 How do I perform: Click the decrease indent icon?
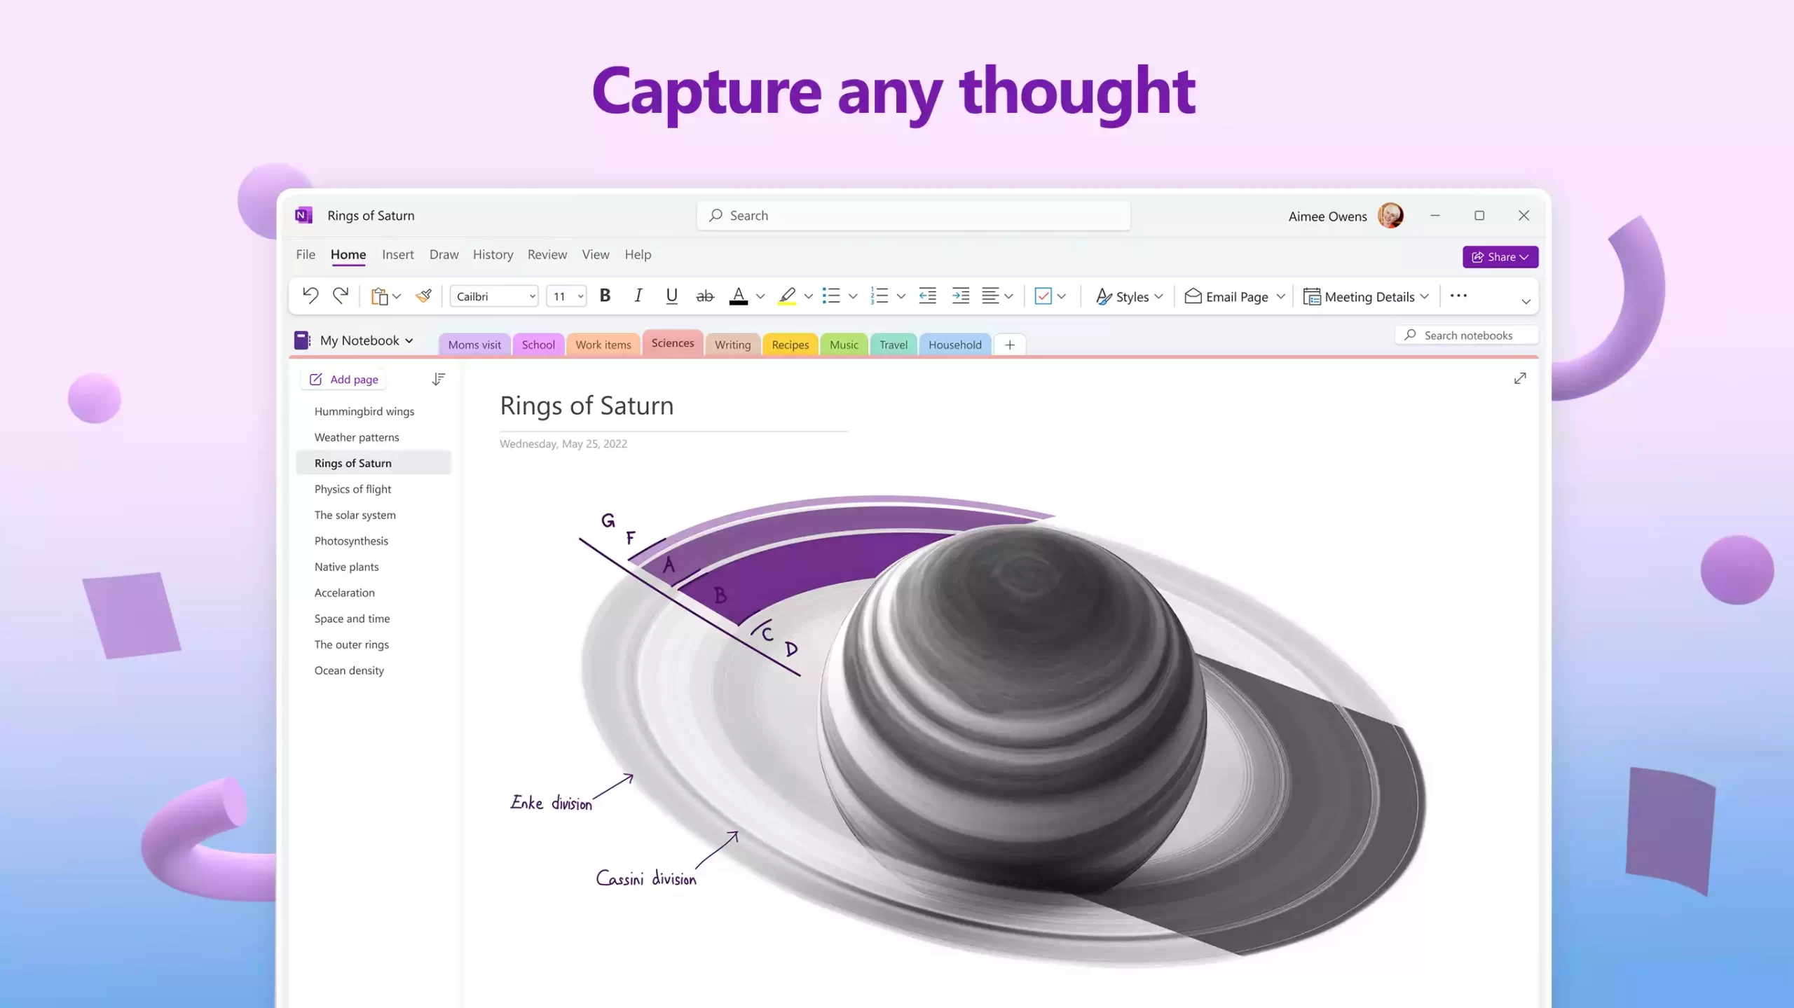(x=927, y=296)
